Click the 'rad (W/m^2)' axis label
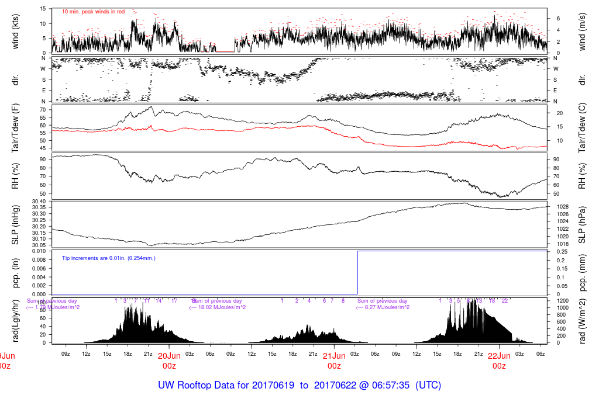This screenshot has height=409, width=599. [x=582, y=322]
